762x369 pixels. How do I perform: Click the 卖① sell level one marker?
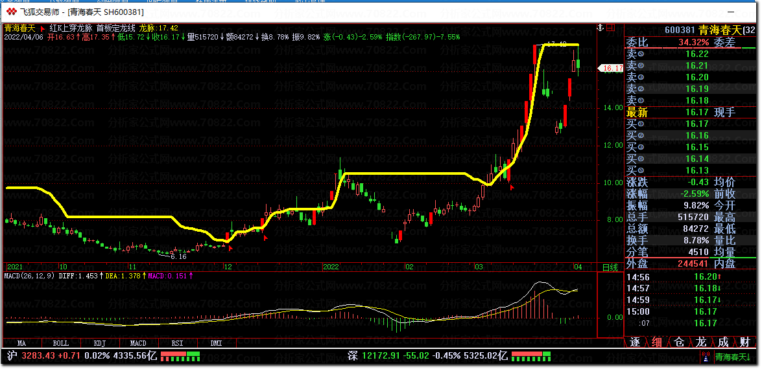pyautogui.click(x=635, y=100)
